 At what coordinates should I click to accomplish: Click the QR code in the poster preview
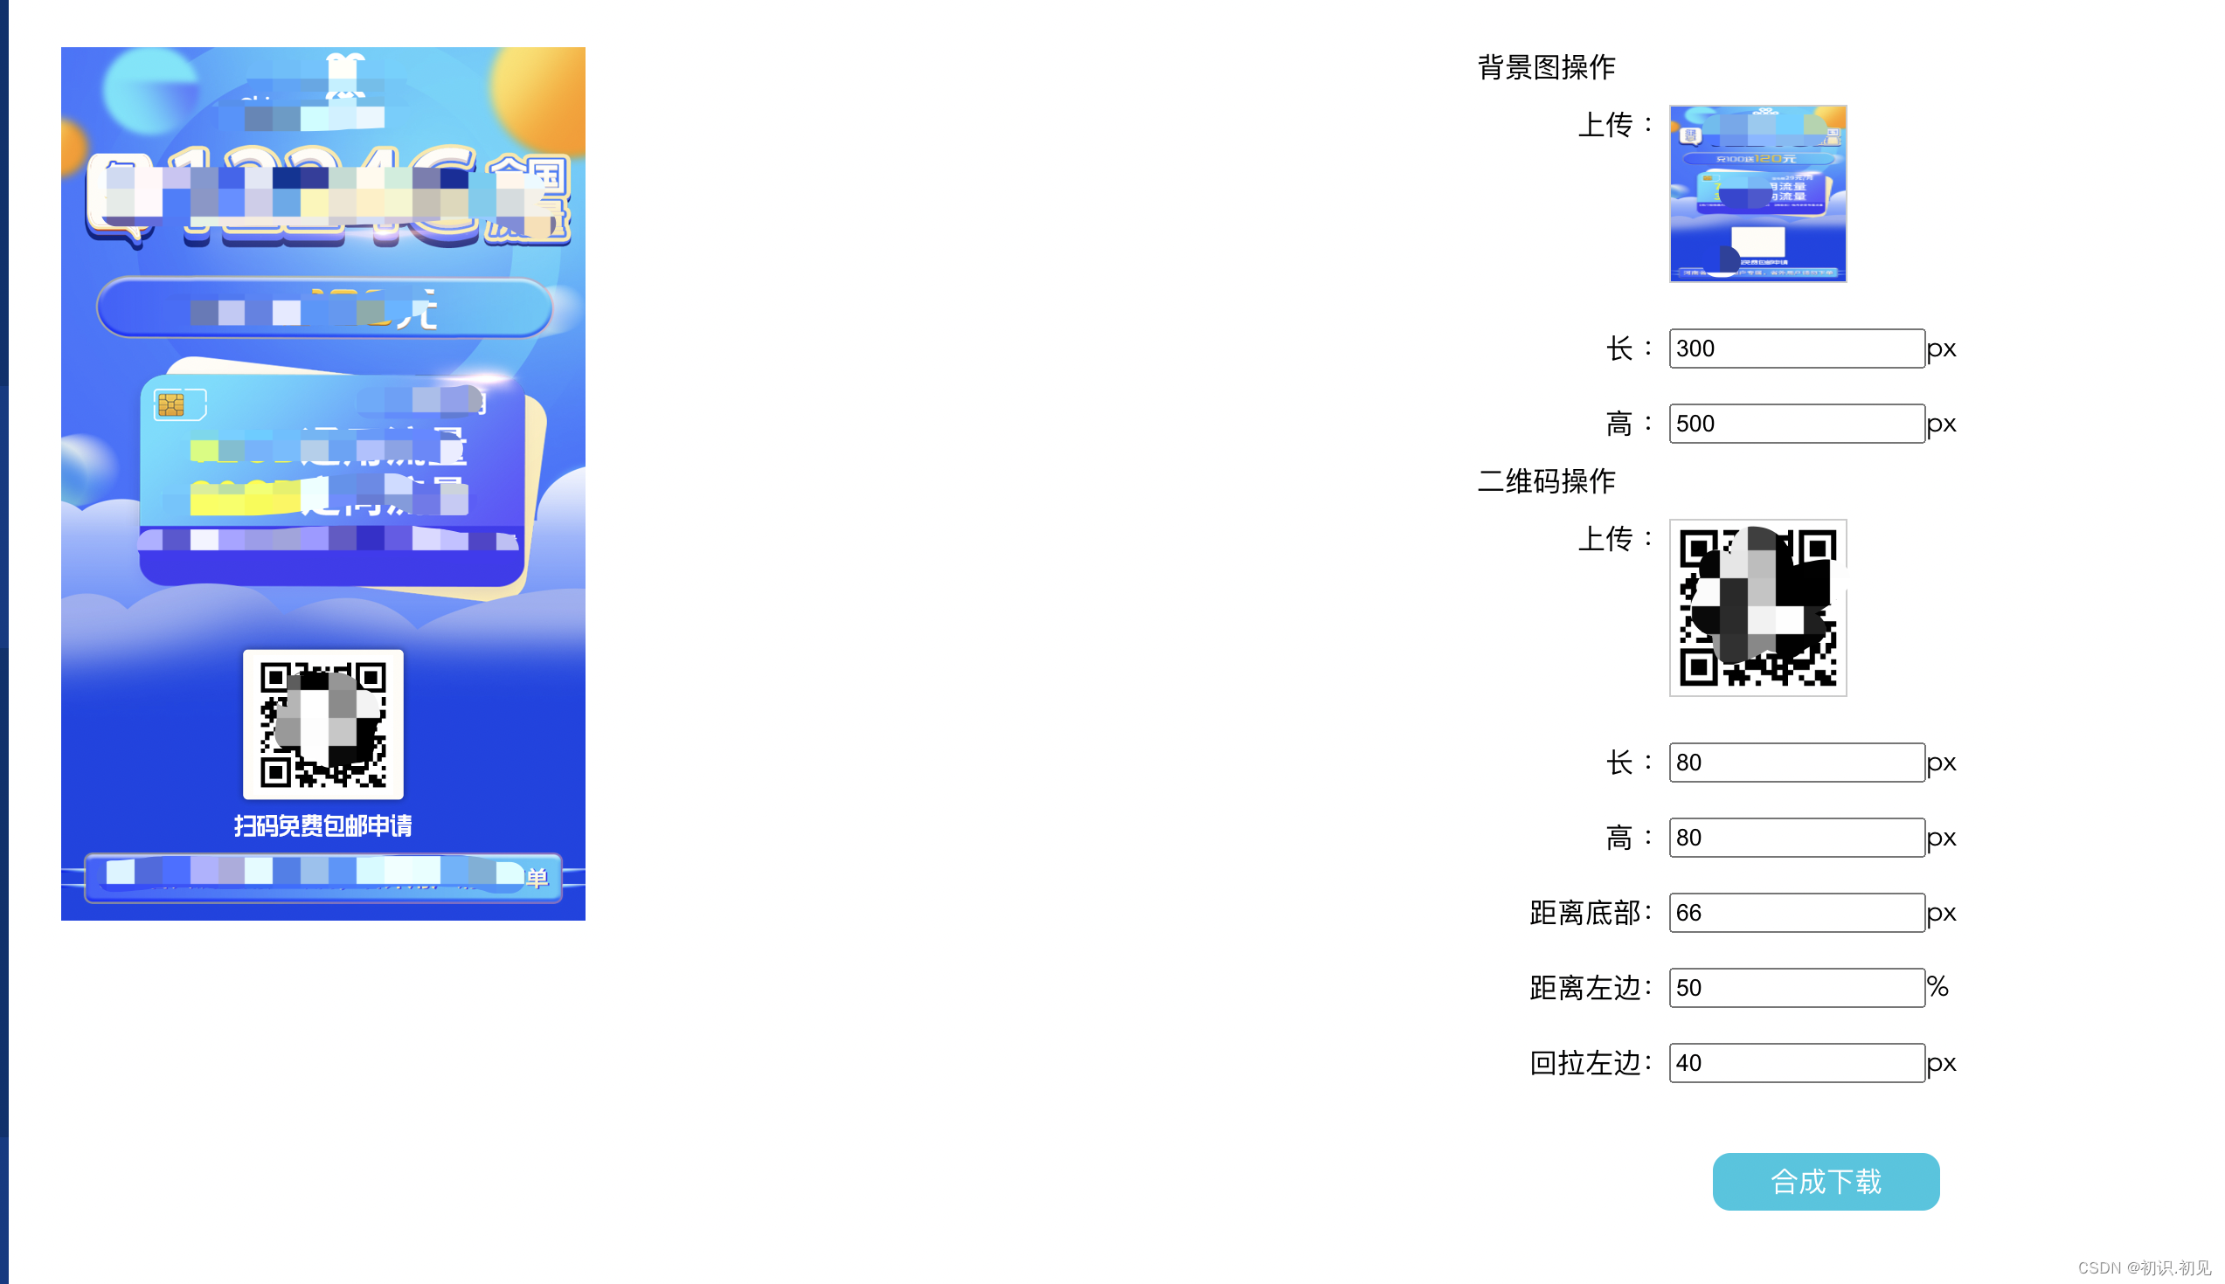click(x=322, y=724)
